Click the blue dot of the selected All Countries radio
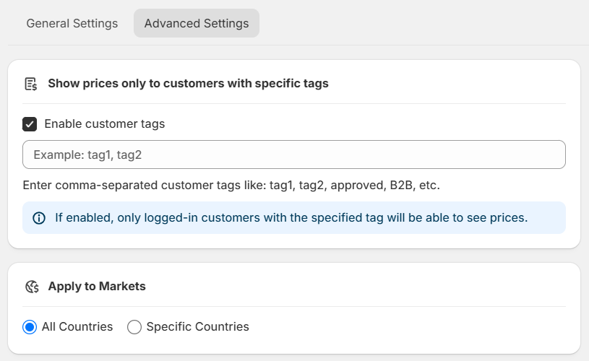 30,327
